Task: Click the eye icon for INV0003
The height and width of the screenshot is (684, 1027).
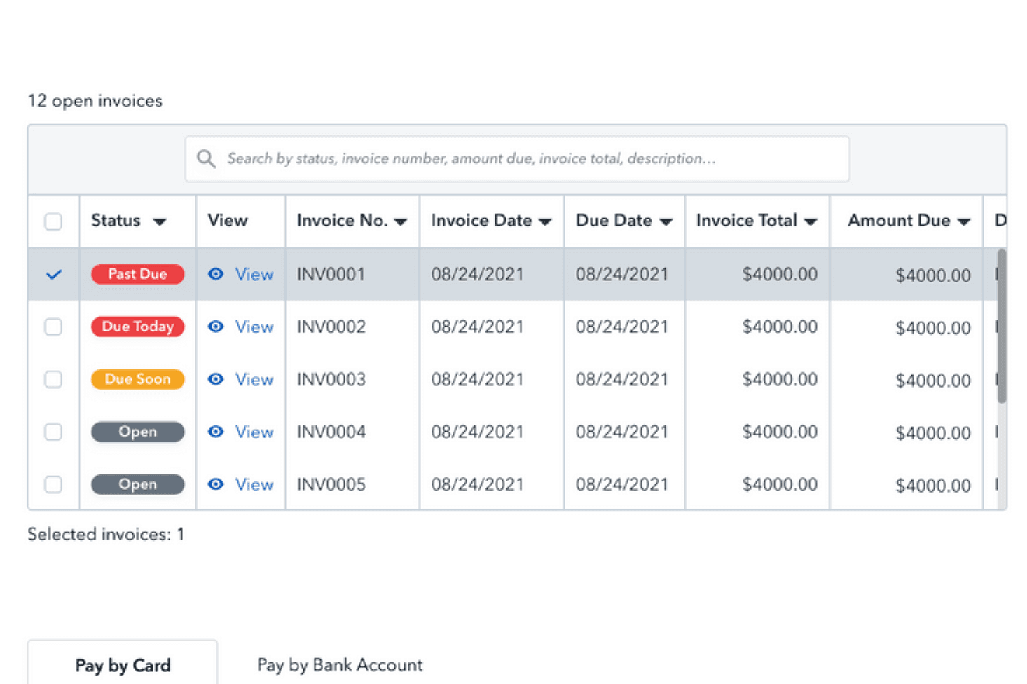Action: (216, 379)
